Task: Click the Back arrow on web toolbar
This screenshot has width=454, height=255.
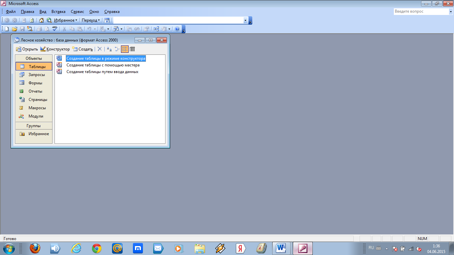Action: 7,20
